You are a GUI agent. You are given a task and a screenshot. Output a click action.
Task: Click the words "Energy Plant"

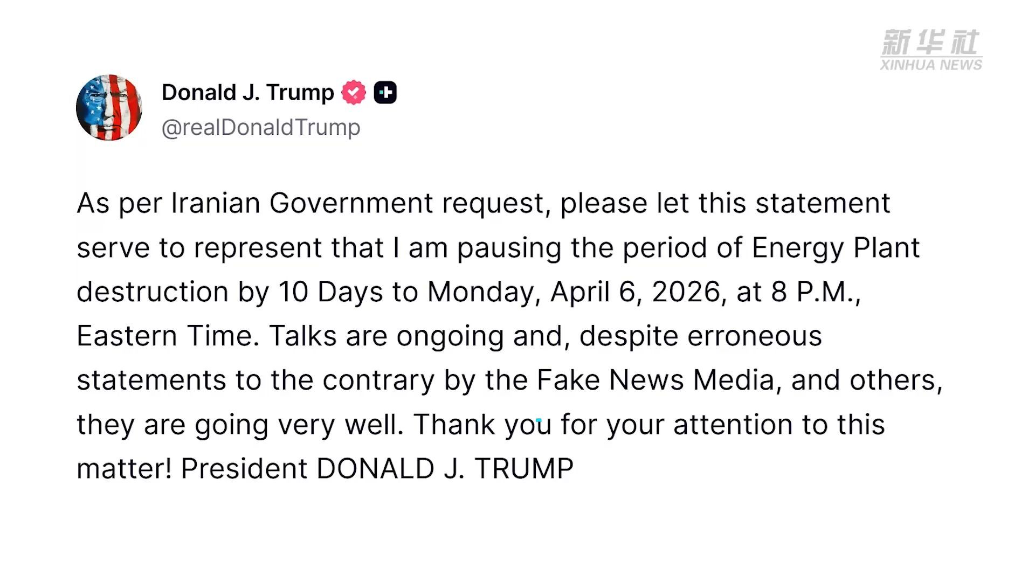(x=836, y=248)
